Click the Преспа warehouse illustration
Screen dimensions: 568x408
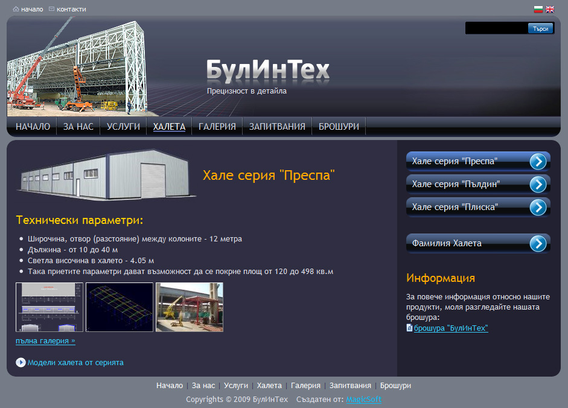(x=106, y=174)
